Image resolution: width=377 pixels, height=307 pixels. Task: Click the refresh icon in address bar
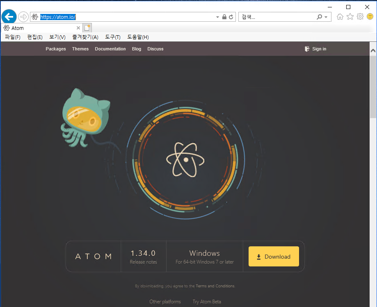click(231, 17)
